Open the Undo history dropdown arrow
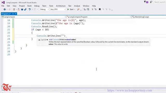 32,9
